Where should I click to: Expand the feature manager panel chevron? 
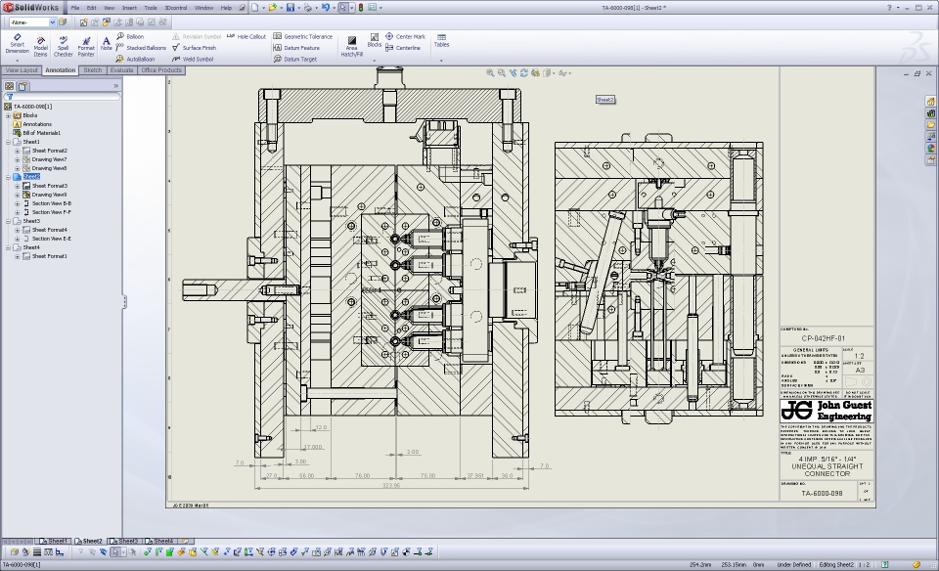pos(115,86)
